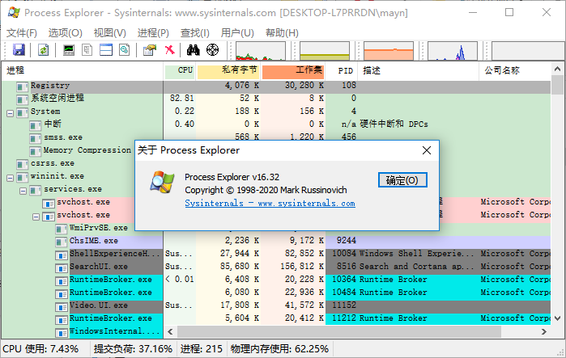Click the binoculars Find Handle or DLL icon
The image size is (566, 358).
click(193, 50)
